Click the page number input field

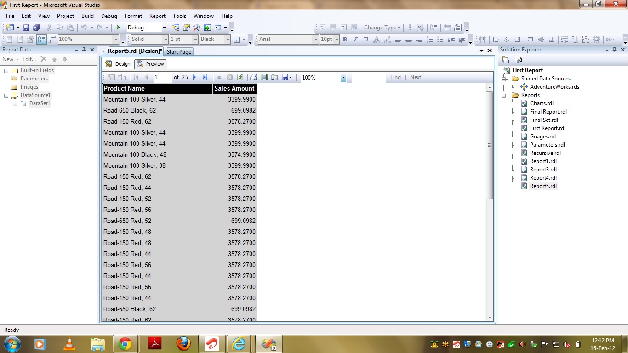click(162, 78)
